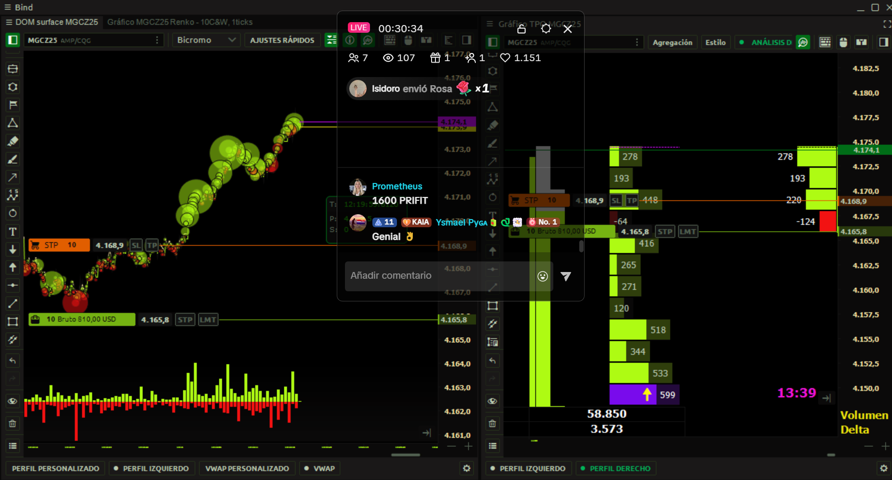
Task: Click the PERFIL PERSONALIZADO button
Action: (x=55, y=468)
